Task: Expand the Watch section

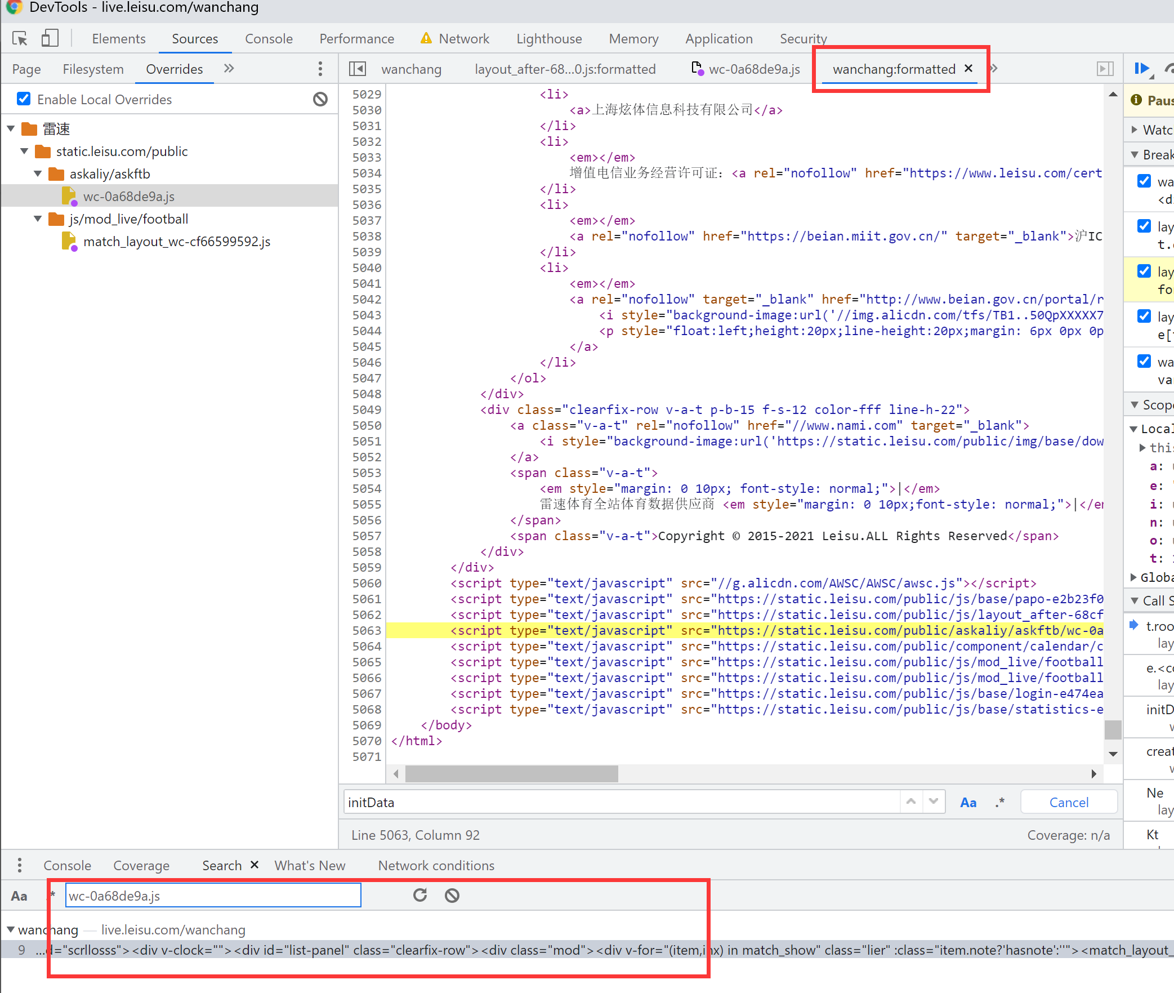Action: [1135, 130]
